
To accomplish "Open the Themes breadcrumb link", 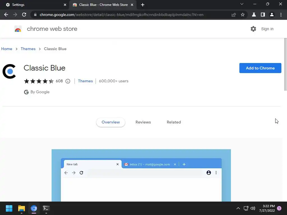I will [28, 49].
